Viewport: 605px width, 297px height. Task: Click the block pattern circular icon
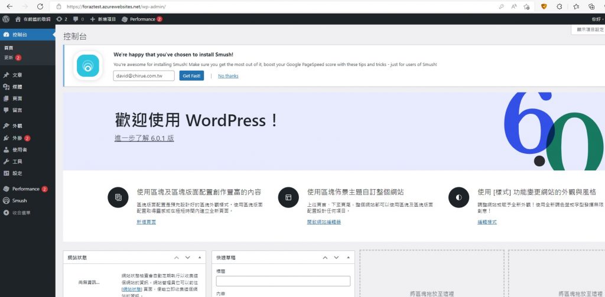[118, 197]
